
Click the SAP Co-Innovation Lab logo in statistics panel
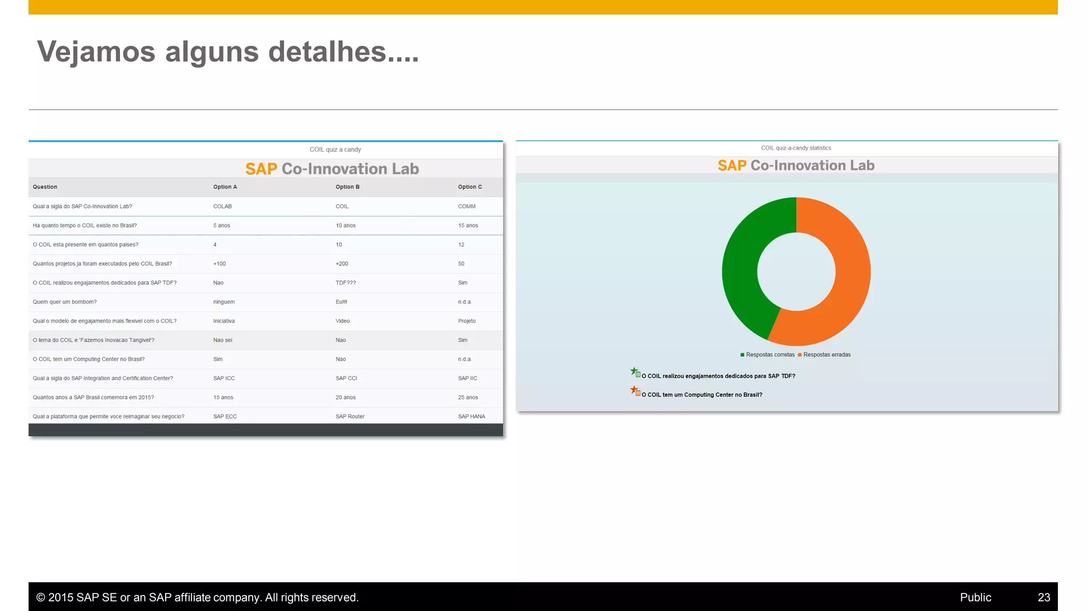(796, 165)
